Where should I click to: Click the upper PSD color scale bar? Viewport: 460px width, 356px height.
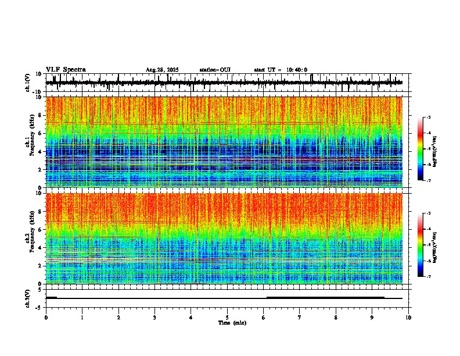tap(421, 149)
